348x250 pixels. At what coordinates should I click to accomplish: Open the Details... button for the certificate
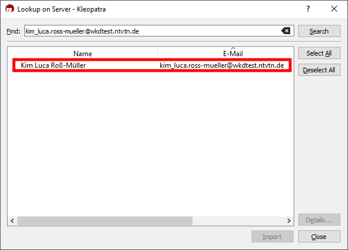(319, 220)
